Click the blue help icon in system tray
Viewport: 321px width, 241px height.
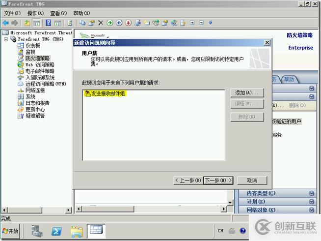tap(243, 231)
